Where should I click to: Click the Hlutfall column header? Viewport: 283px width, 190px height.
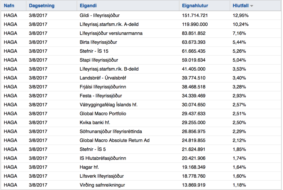(x=241, y=6)
